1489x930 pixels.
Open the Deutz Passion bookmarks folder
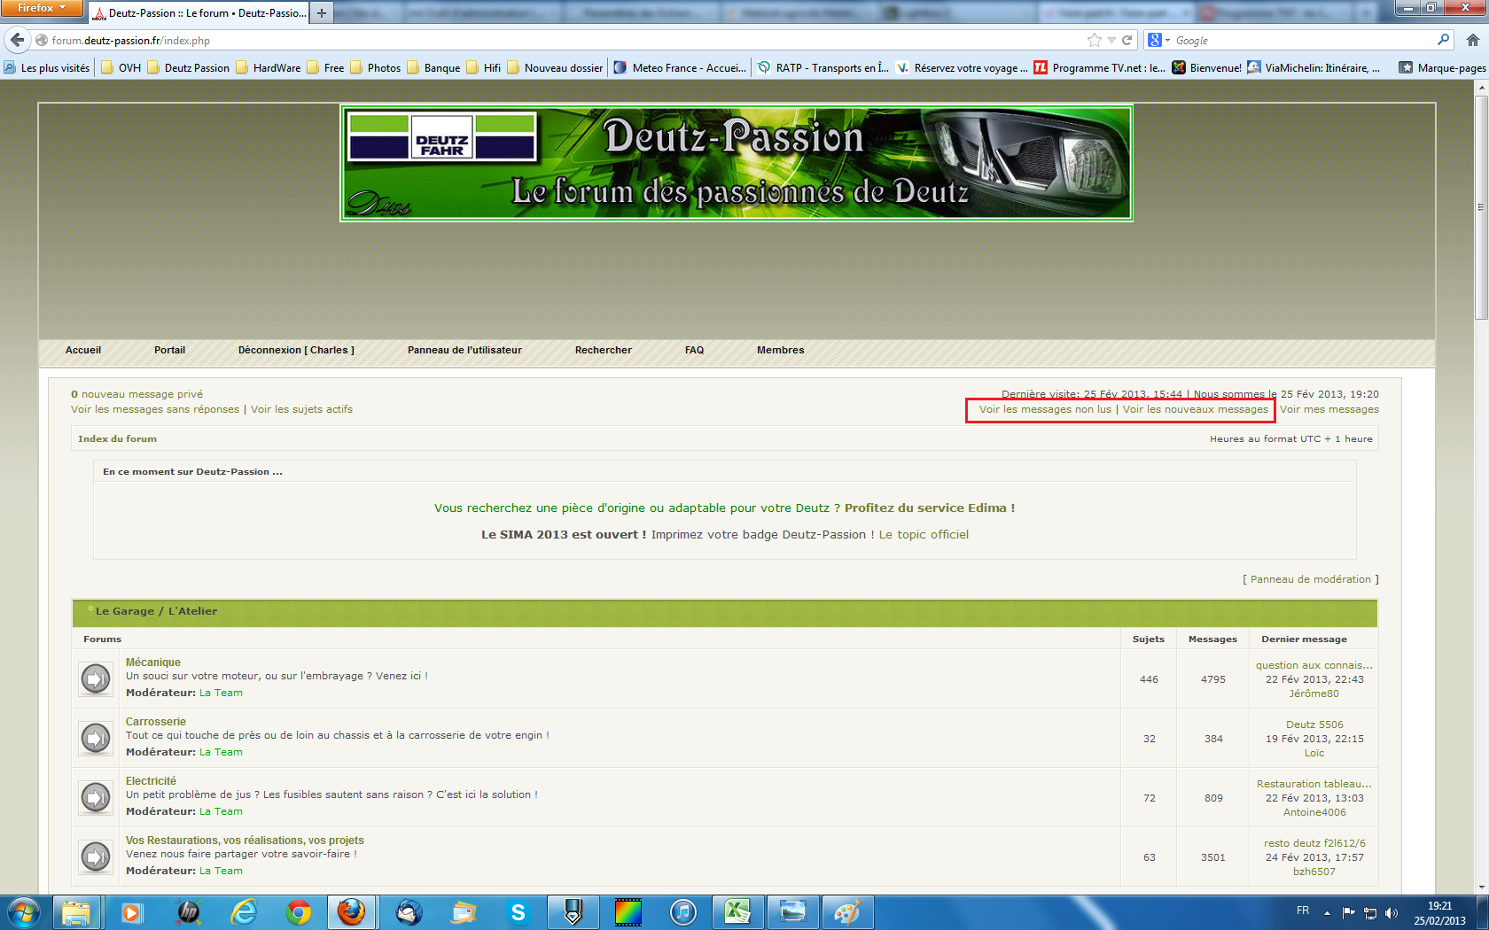pyautogui.click(x=188, y=67)
